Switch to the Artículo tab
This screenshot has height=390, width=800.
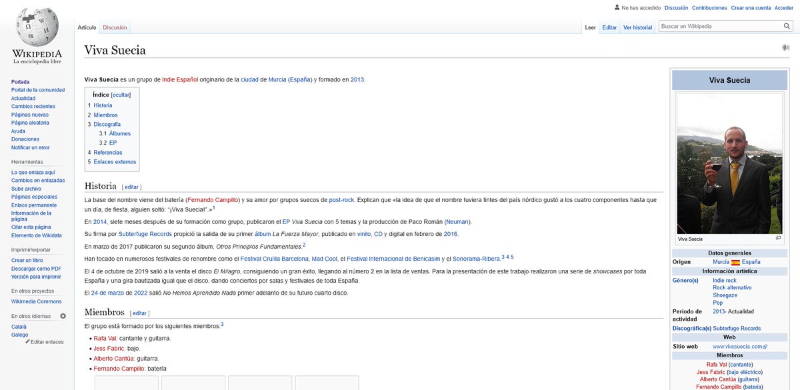pyautogui.click(x=87, y=27)
